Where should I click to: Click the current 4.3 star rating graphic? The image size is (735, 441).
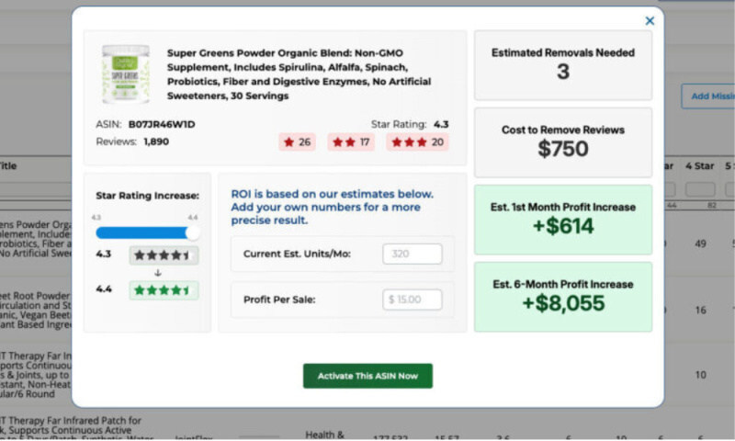pyautogui.click(x=164, y=255)
